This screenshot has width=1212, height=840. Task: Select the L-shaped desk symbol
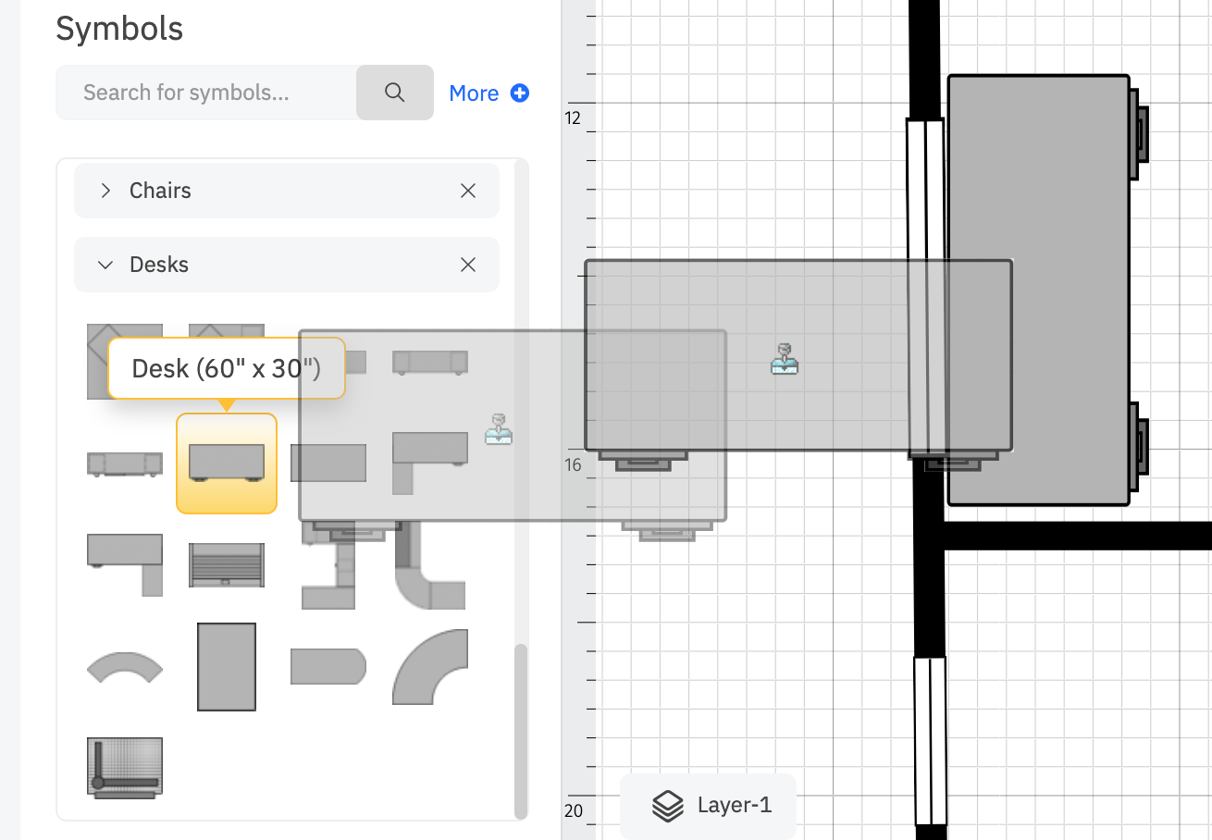click(125, 564)
